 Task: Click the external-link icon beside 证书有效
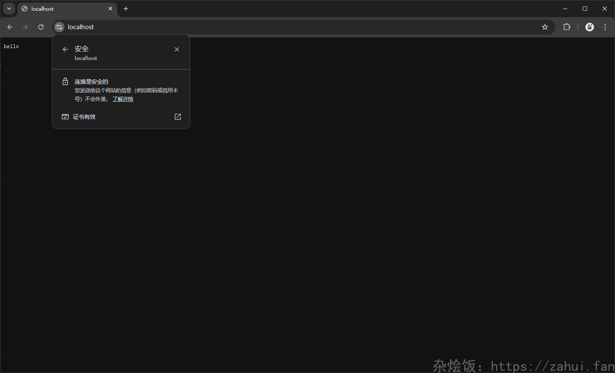pyautogui.click(x=178, y=117)
